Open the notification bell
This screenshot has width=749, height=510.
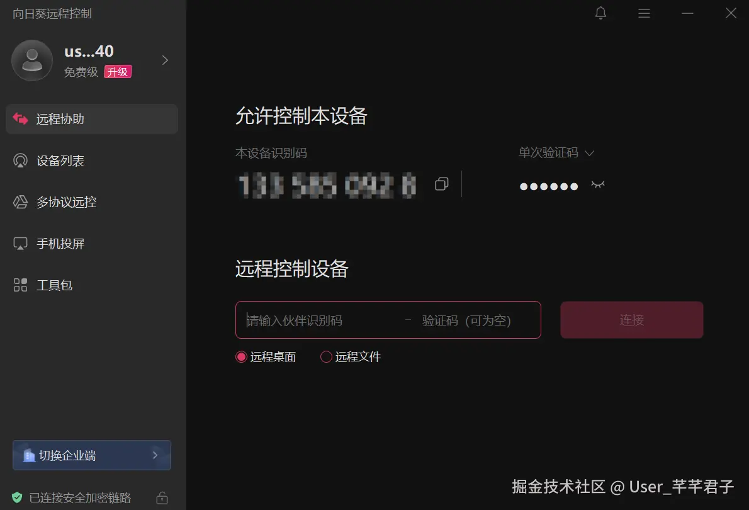pos(600,13)
